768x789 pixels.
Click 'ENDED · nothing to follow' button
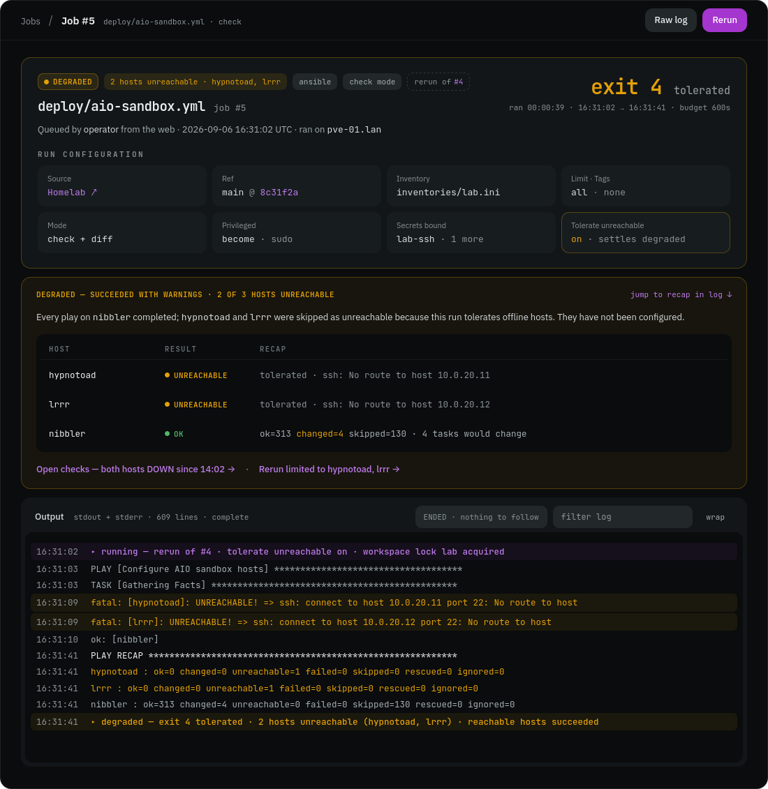click(x=481, y=517)
